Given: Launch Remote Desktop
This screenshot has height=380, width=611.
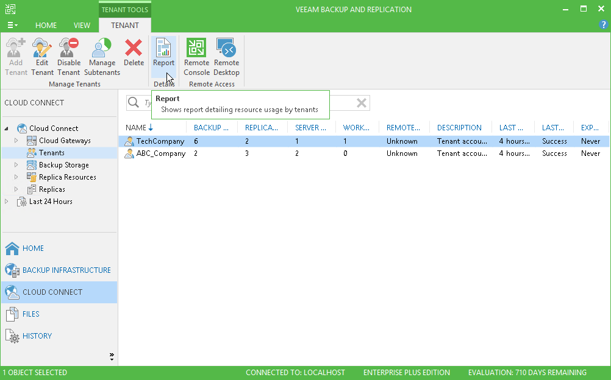Looking at the screenshot, I should [x=226, y=57].
